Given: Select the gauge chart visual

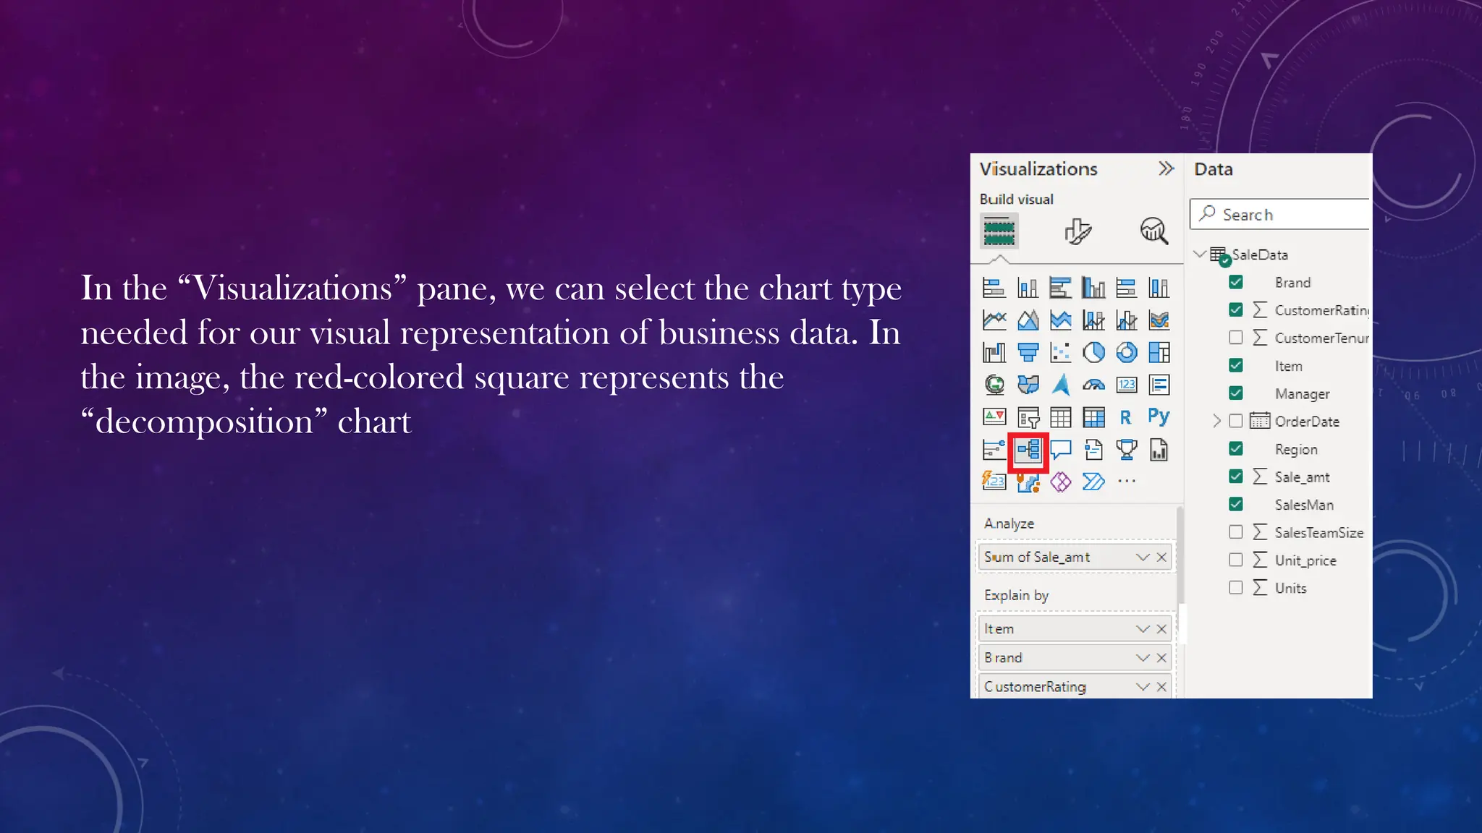Looking at the screenshot, I should [1093, 385].
